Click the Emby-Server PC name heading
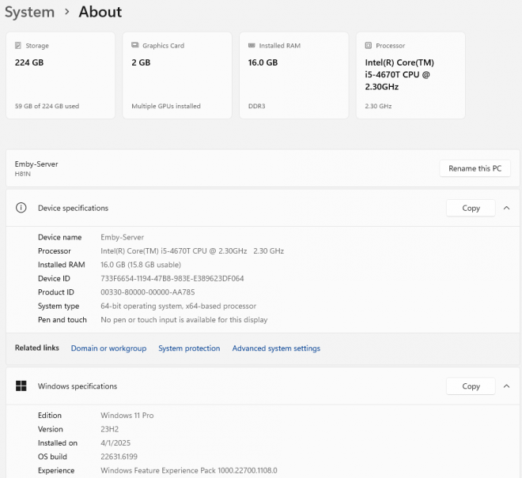The height and width of the screenshot is (478, 522). pyautogui.click(x=36, y=164)
